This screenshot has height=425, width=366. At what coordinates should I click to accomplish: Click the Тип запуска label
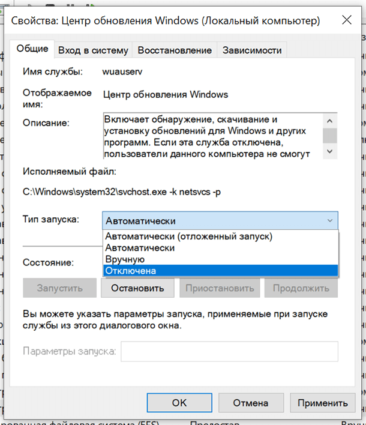(x=51, y=219)
